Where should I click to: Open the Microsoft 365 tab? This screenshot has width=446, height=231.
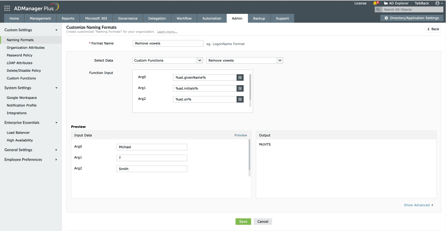pyautogui.click(x=96, y=18)
